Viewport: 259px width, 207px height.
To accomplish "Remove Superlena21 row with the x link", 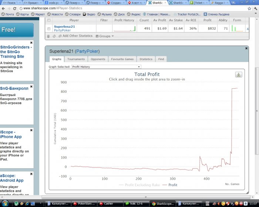I will 248,28.
